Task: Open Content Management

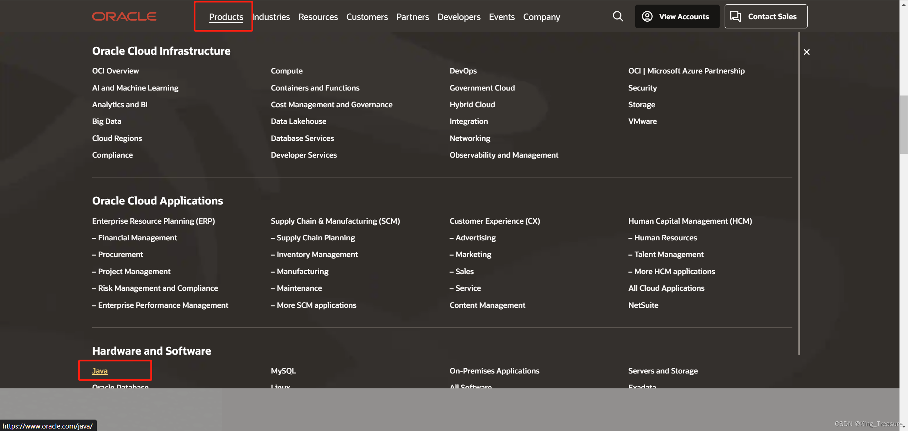Action: [x=487, y=305]
